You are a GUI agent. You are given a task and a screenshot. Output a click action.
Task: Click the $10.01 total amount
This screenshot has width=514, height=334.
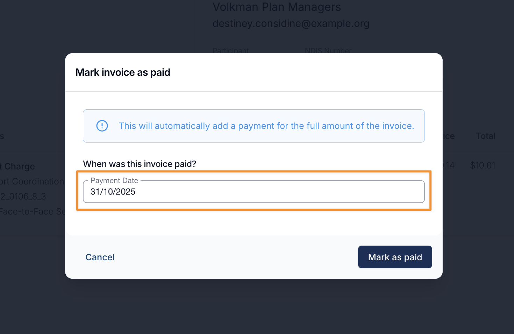pyautogui.click(x=483, y=165)
